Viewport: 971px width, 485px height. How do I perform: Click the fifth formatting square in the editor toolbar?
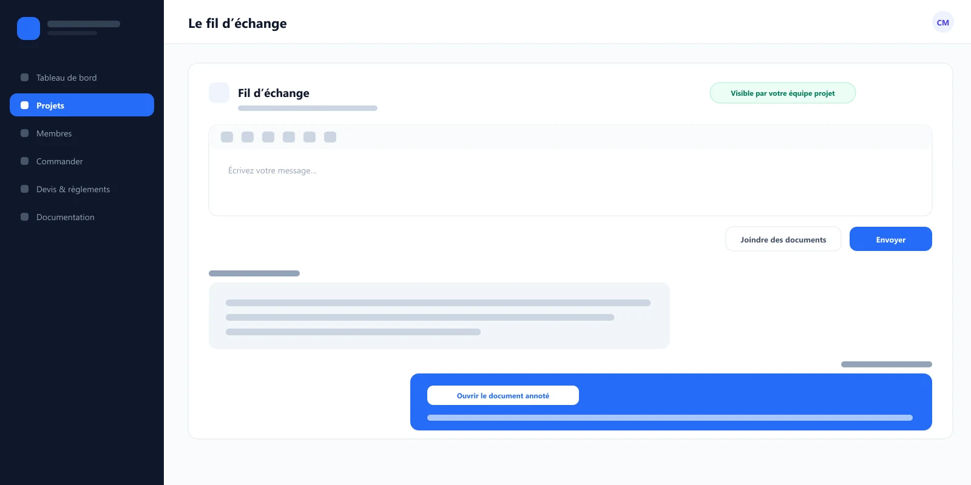click(x=310, y=137)
